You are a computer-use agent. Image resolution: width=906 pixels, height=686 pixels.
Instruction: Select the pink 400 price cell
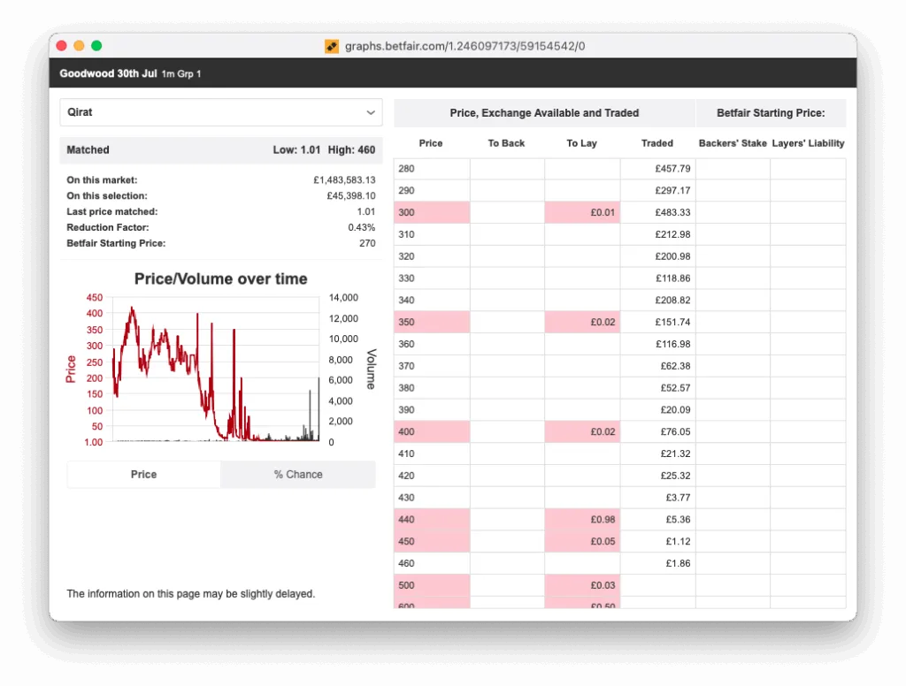click(x=432, y=432)
